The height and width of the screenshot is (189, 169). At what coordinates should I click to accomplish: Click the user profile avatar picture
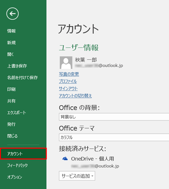pyautogui.click(x=66, y=62)
